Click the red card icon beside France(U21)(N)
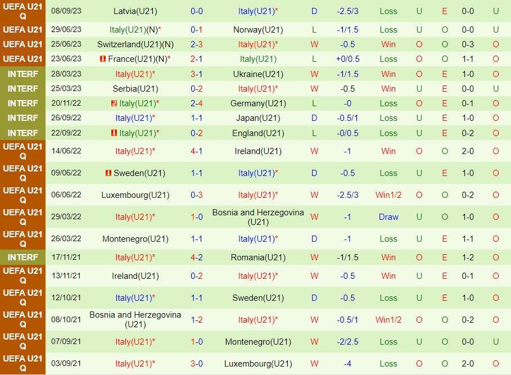 pos(103,59)
